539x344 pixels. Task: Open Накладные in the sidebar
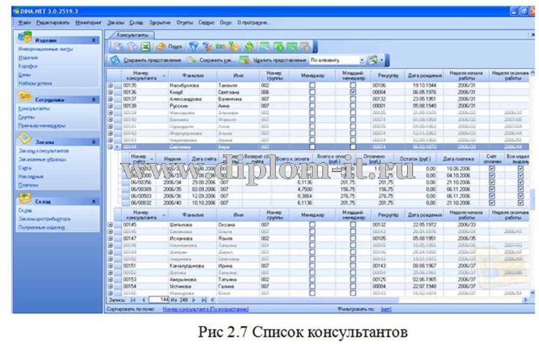[x=31, y=176]
